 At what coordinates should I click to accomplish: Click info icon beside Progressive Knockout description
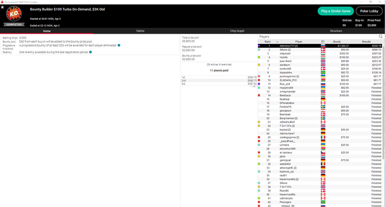coord(119,45)
